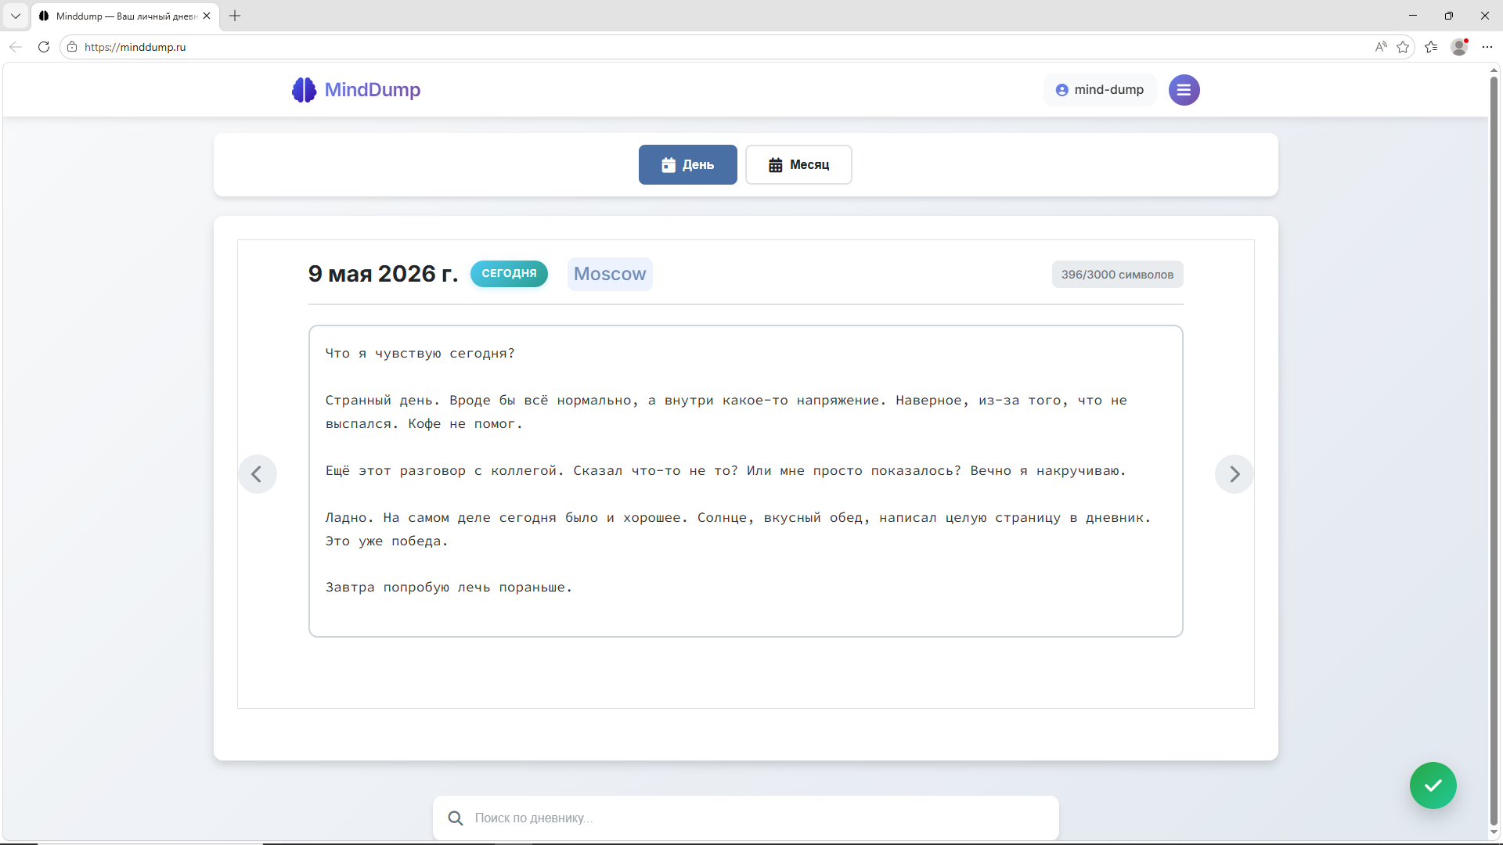Open the tab search dropdown arrow
Screen dimensions: 1503x845
click(x=16, y=16)
